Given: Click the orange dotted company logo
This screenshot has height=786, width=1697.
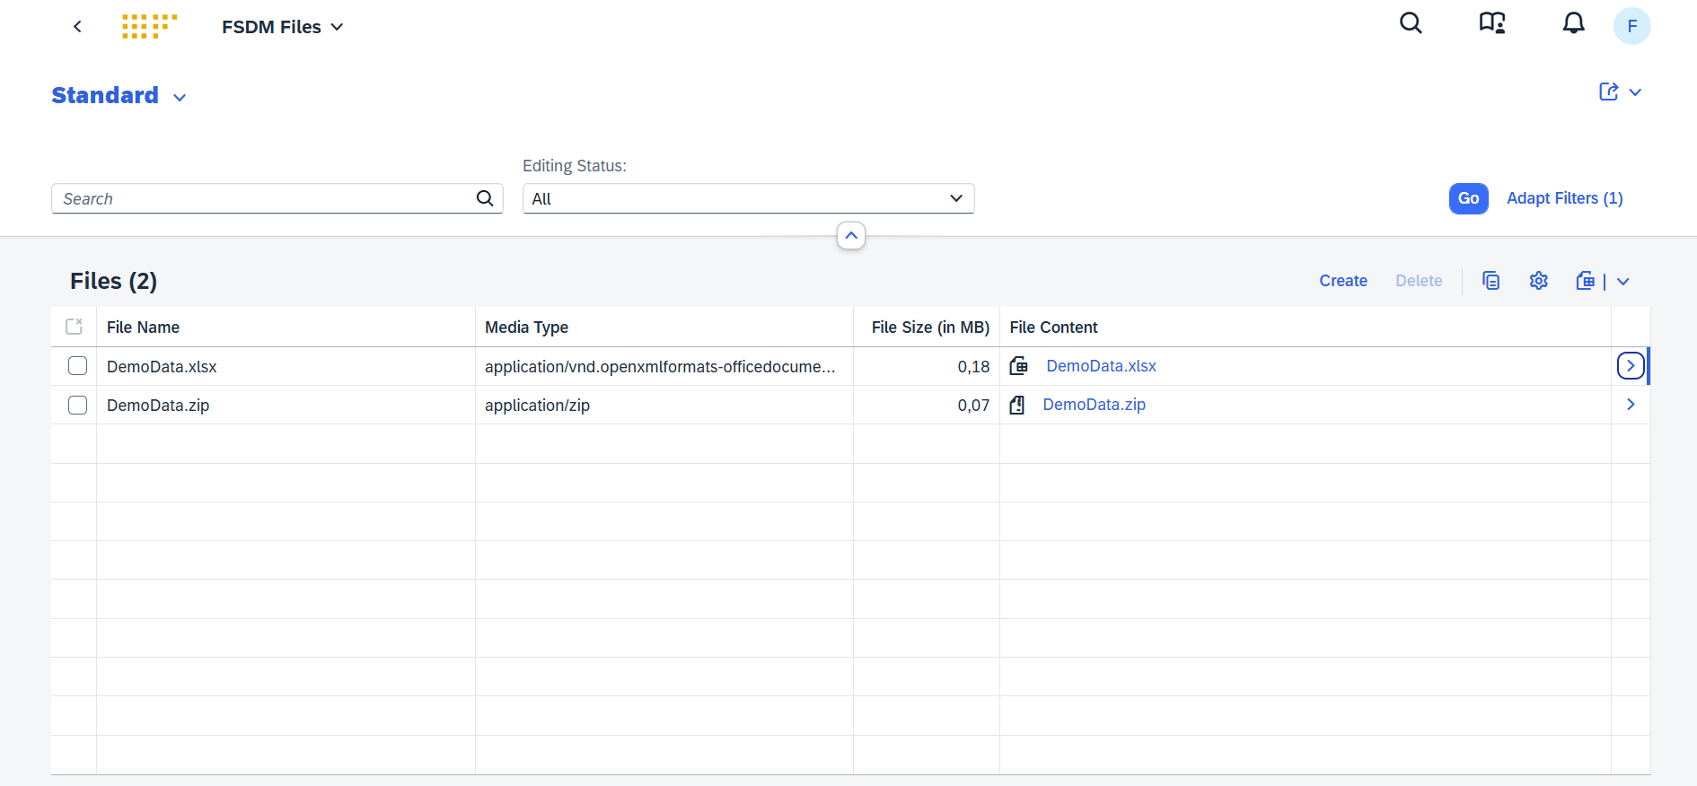Looking at the screenshot, I should click(x=149, y=26).
